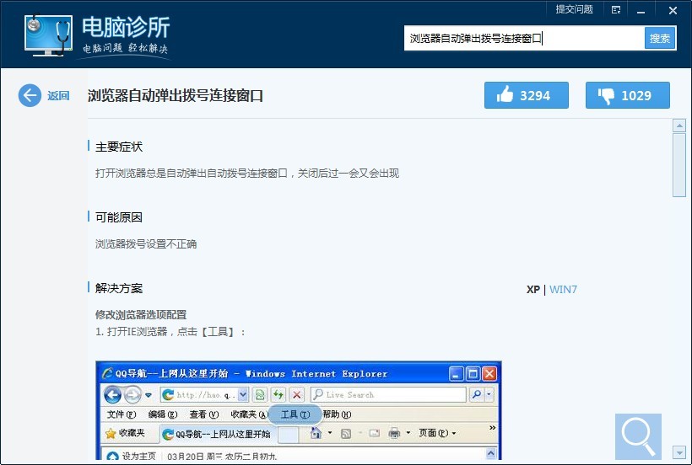Click the scrollbar up arrow
The width and height of the screenshot is (692, 465).
pyautogui.click(x=678, y=126)
